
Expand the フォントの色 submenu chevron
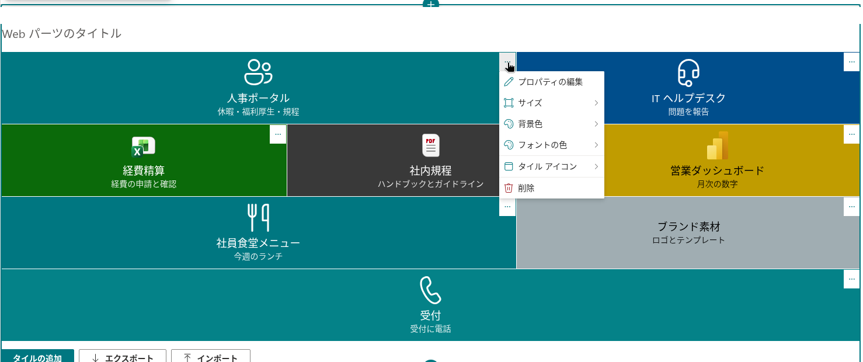point(596,145)
